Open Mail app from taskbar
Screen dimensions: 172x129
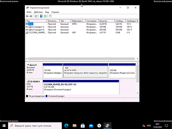[91, 126]
